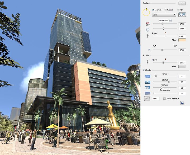
Task: Click the Cirrus cloud thumbnail
Action: coord(148,76)
